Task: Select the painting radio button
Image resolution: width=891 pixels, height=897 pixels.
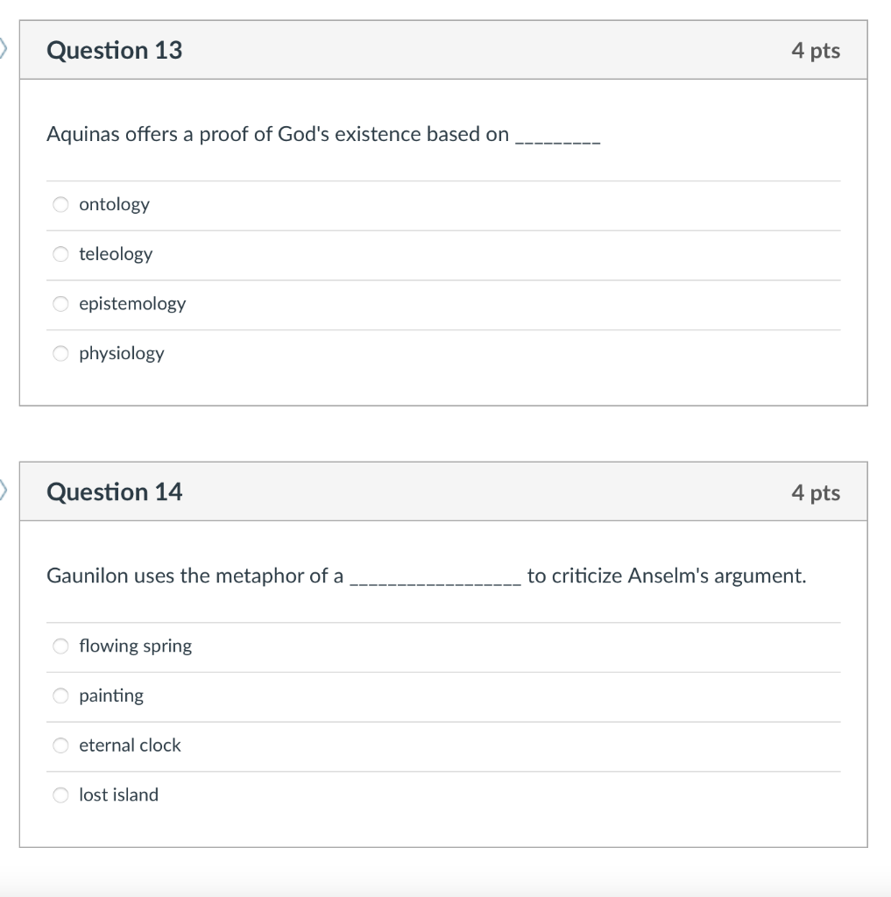Action: point(60,696)
